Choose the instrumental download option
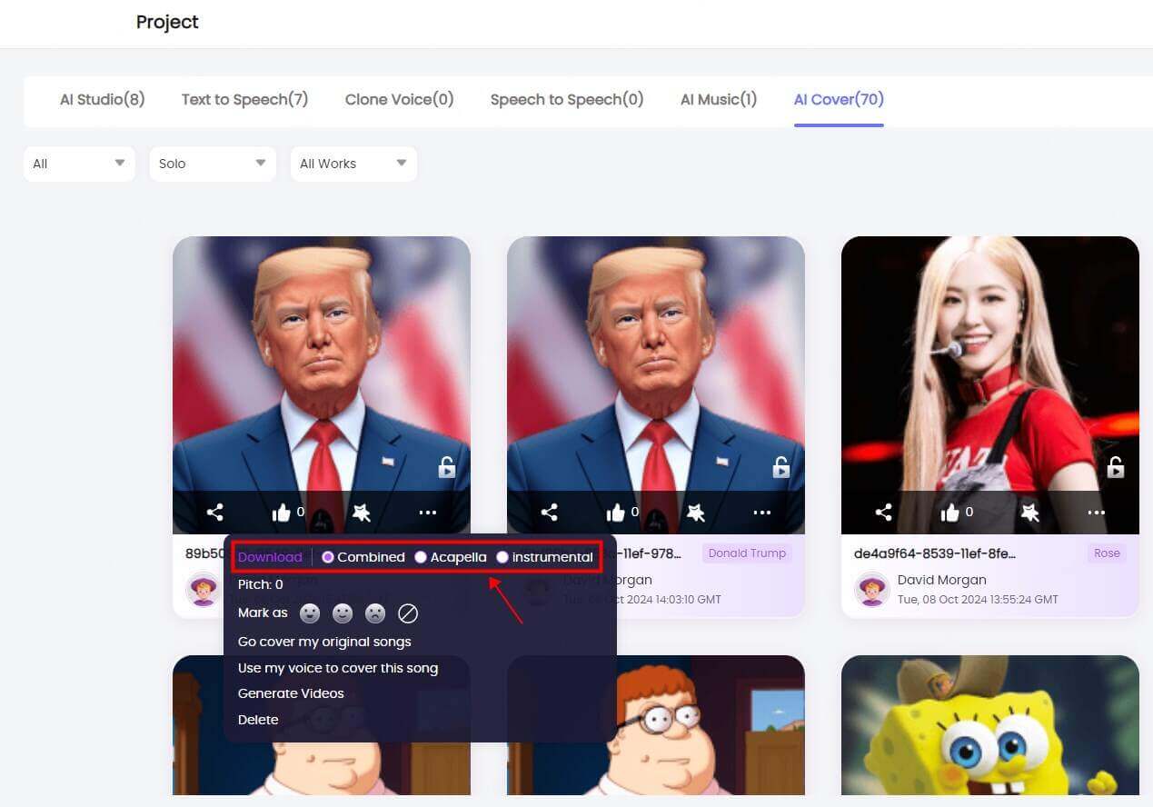Image resolution: width=1153 pixels, height=807 pixels. coord(502,557)
